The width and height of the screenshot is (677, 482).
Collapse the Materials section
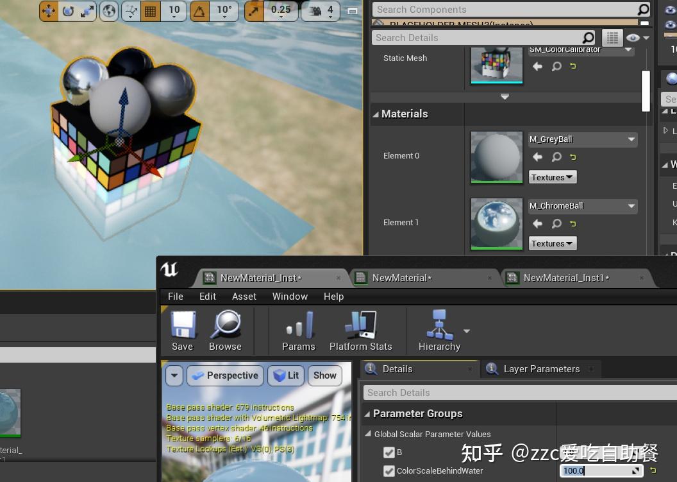pos(376,114)
